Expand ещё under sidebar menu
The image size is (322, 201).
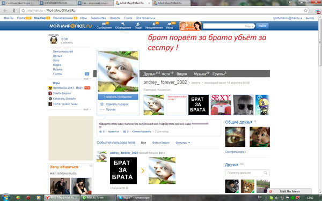87,79
